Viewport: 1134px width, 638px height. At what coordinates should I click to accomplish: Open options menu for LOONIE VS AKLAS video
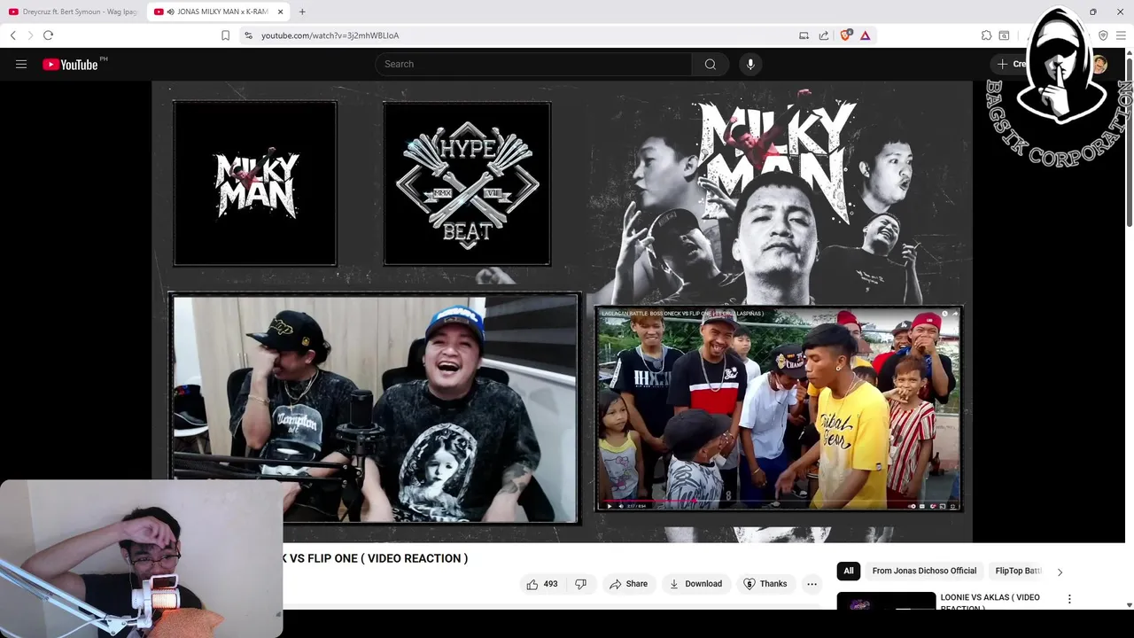click(1069, 599)
